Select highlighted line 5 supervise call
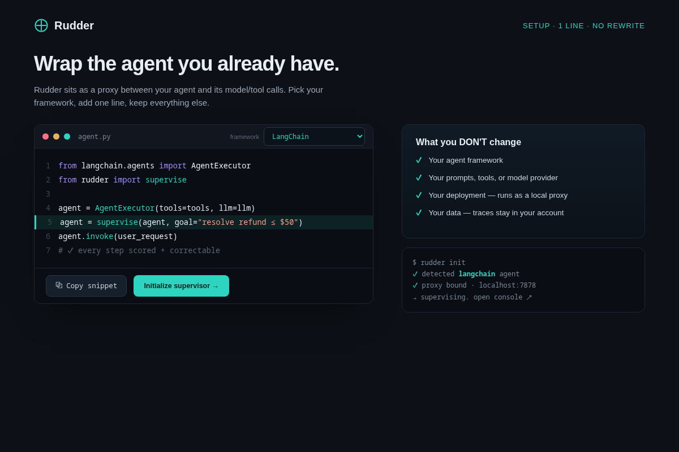Image resolution: width=679 pixels, height=452 pixels. tap(204, 222)
